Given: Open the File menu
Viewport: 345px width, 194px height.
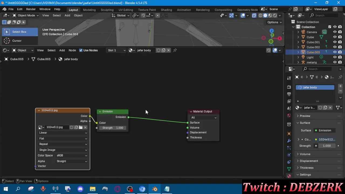Looking at the screenshot, I should pyautogui.click(x=11, y=9).
